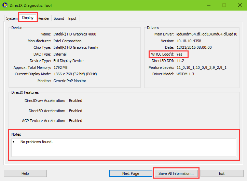Click AGP Texture Acceleration 'Enabled' value

(76, 121)
